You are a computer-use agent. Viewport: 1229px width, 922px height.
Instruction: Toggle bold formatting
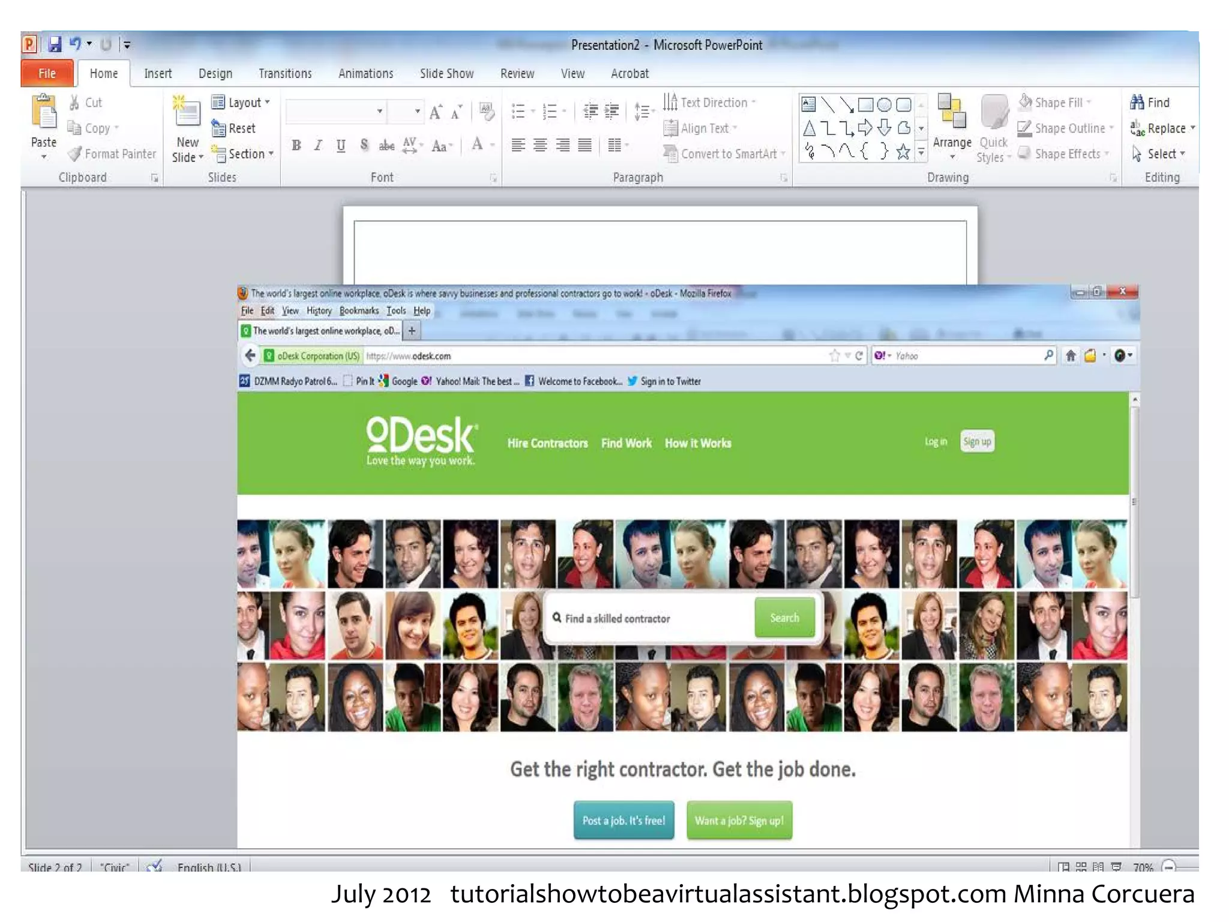tap(296, 145)
